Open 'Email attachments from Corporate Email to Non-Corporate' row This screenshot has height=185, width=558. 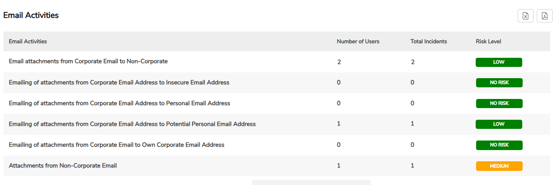click(88, 62)
